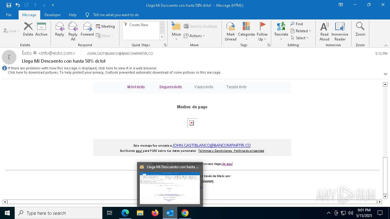Expand the More respond options
The height and width of the screenshot is (219, 390).
click(105, 36)
